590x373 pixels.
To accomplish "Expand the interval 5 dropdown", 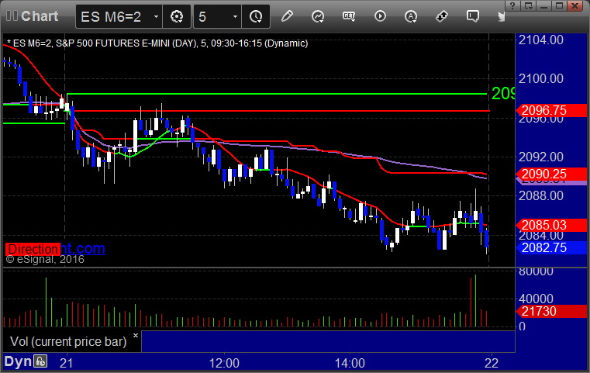I will 235,16.
